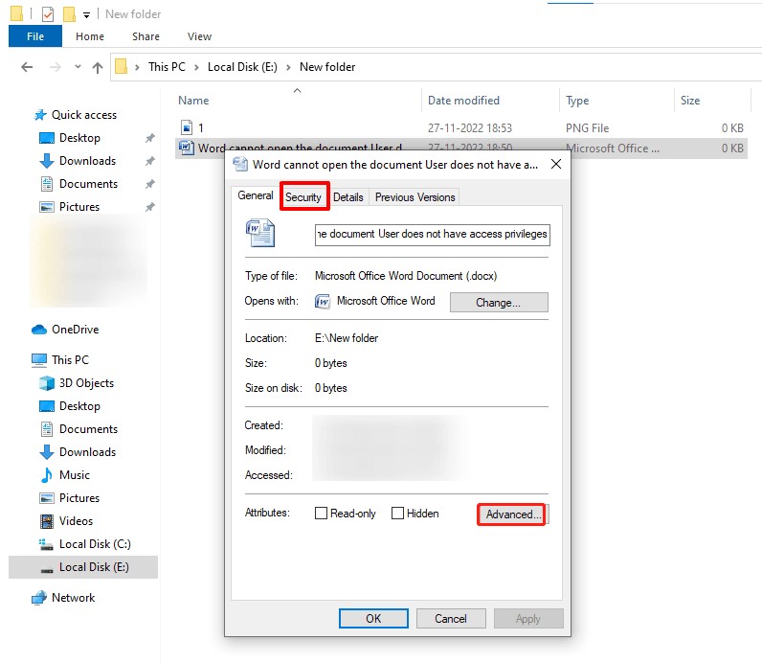Toggle the Hidden attribute checkbox

coord(397,514)
